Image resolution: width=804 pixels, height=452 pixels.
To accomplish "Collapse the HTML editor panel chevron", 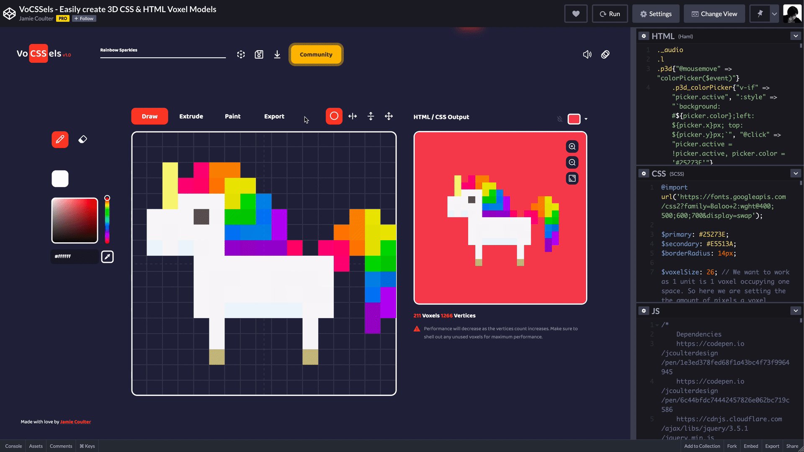I will coord(796,36).
